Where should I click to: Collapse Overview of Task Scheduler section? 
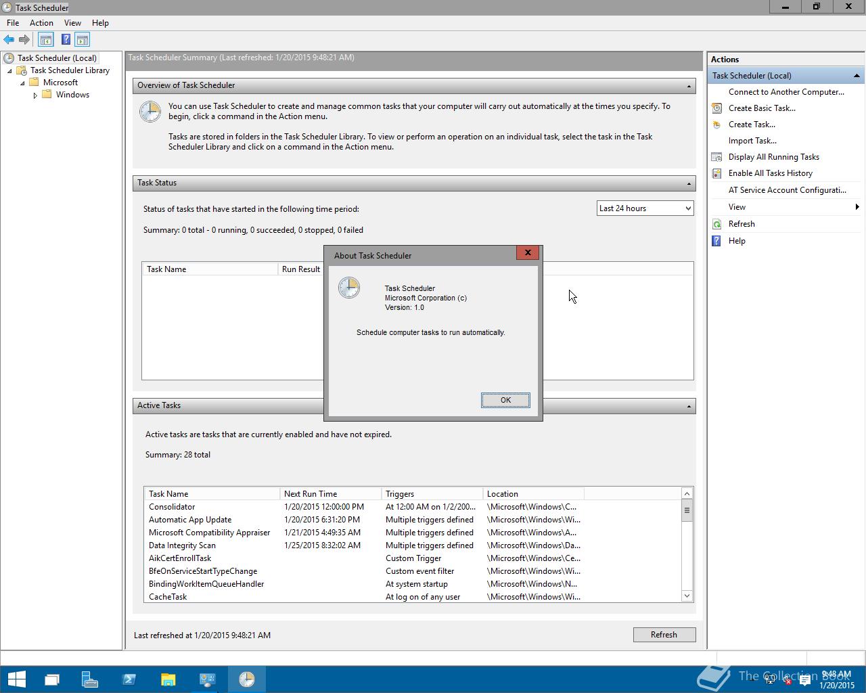pyautogui.click(x=689, y=86)
